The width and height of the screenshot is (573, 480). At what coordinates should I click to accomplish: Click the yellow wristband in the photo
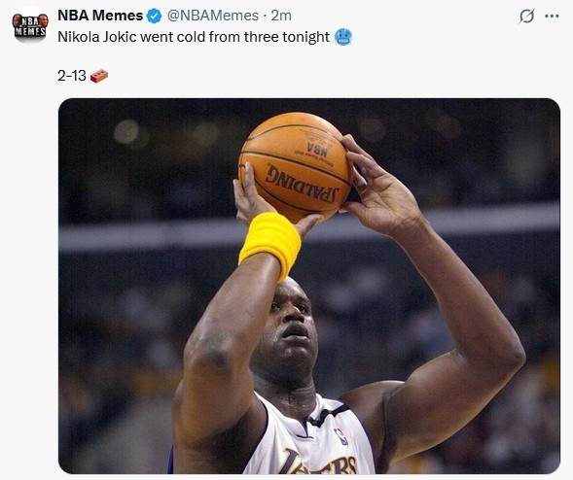point(269,245)
